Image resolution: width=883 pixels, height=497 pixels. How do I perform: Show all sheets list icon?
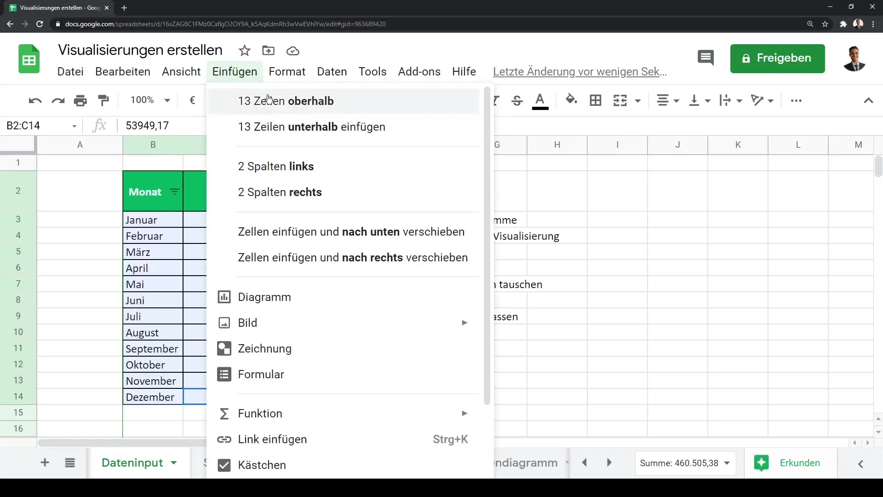pyautogui.click(x=70, y=463)
